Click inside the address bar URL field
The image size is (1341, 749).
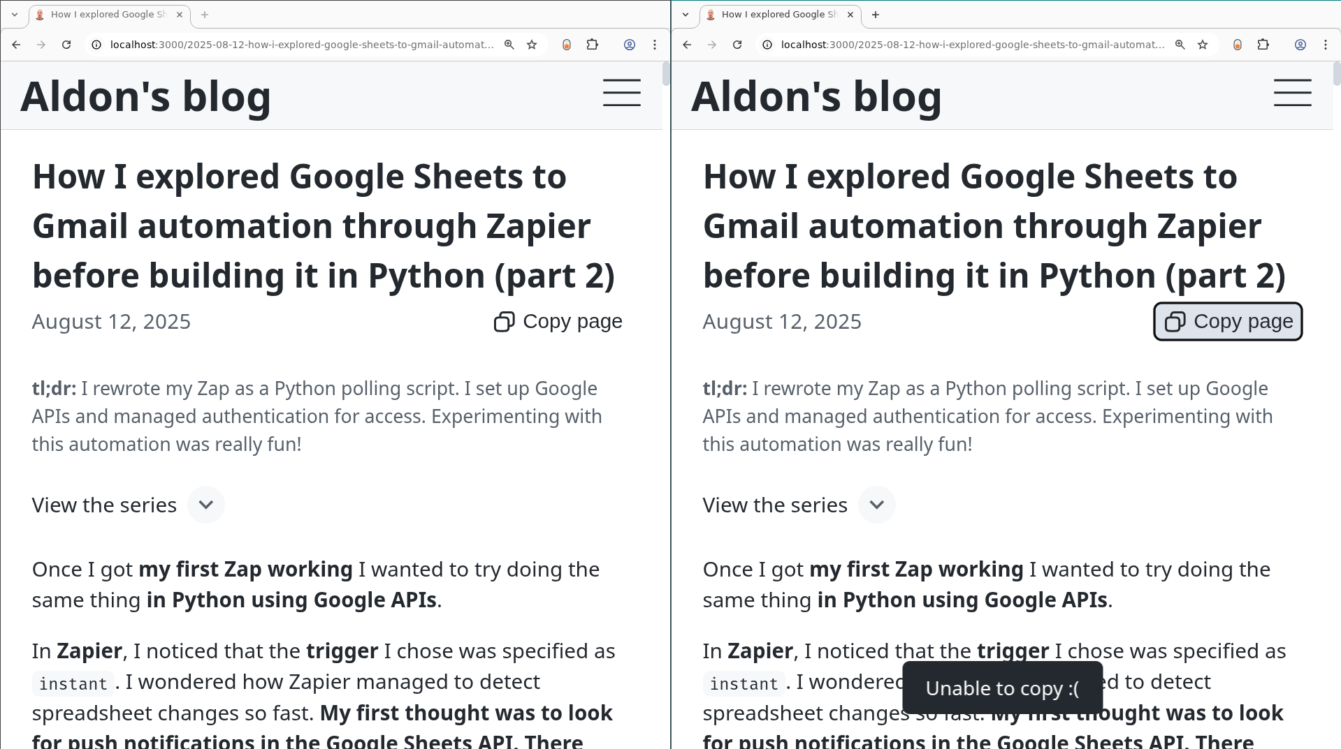pos(300,44)
